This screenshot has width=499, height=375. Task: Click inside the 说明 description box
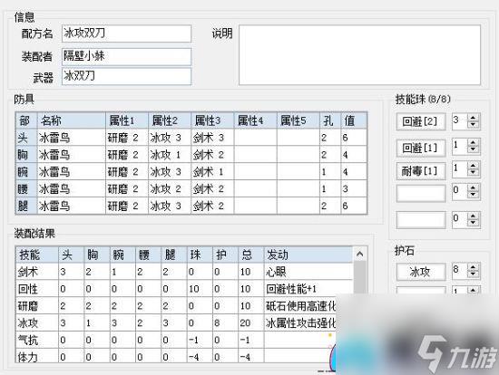tap(359, 55)
